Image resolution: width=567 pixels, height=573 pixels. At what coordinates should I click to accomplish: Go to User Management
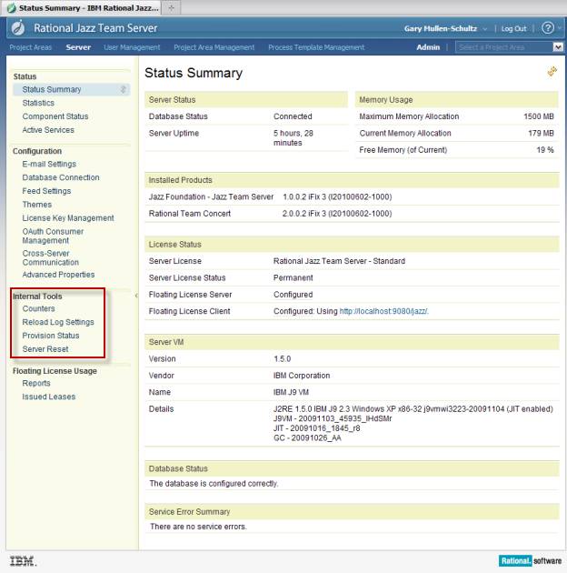(132, 47)
